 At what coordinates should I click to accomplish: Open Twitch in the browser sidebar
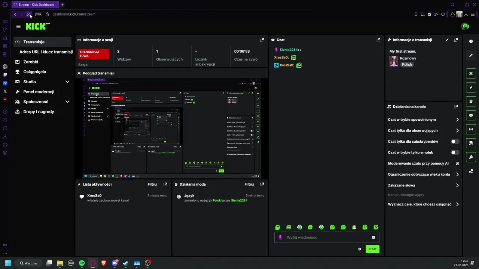click(x=5, y=75)
